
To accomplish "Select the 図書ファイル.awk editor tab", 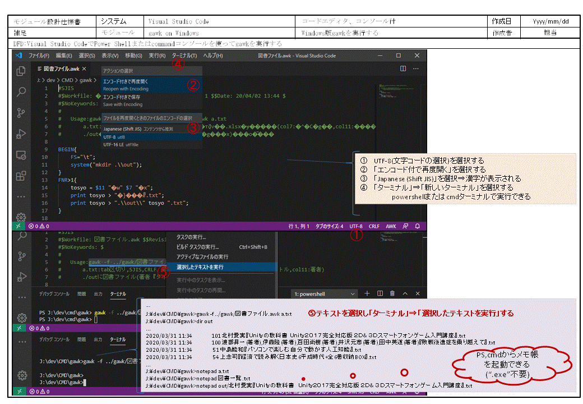I will (x=62, y=69).
